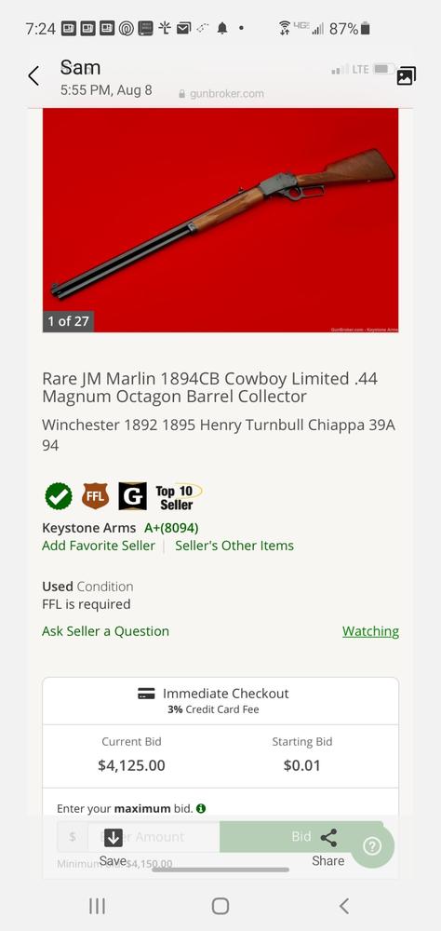Tap the maximum bid info icon
This screenshot has width=441, height=931.
[x=201, y=808]
